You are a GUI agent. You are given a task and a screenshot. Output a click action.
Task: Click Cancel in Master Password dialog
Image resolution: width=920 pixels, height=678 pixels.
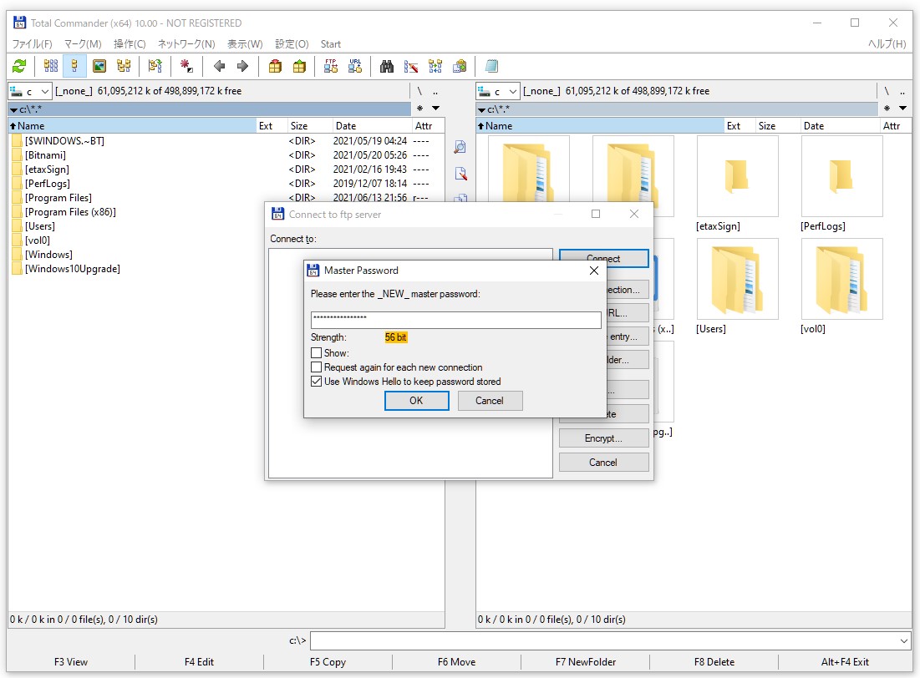[x=490, y=401]
